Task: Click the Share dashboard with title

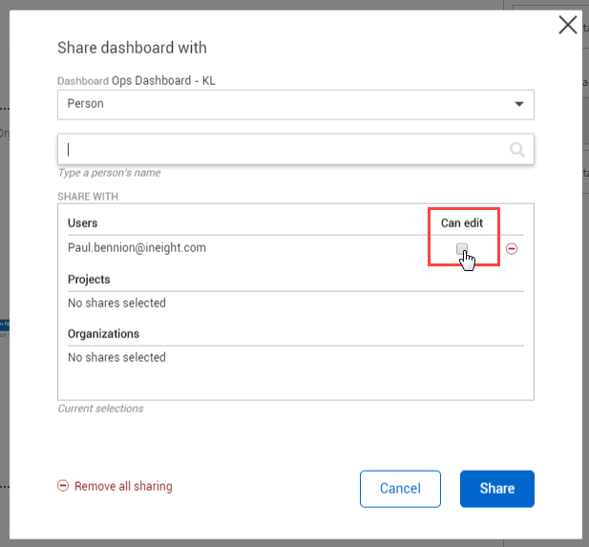Action: (x=132, y=48)
